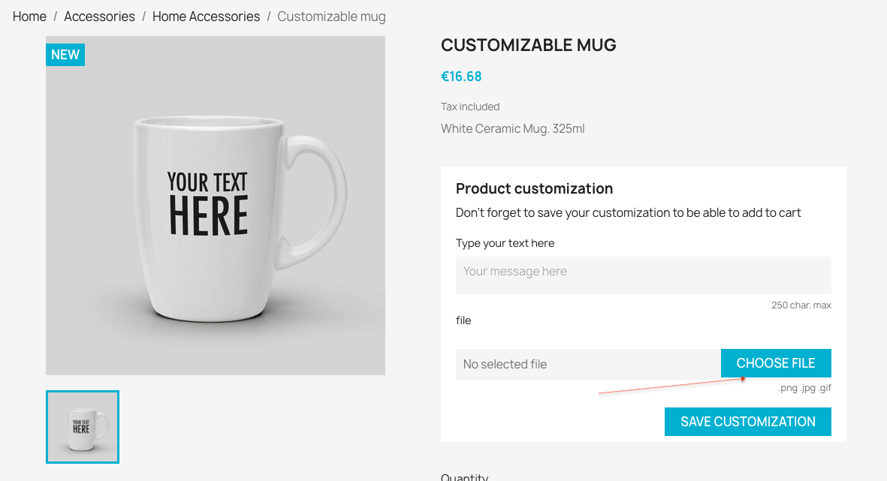Click the Customizable mug breadcrumb entry
This screenshot has width=887, height=481.
[331, 17]
